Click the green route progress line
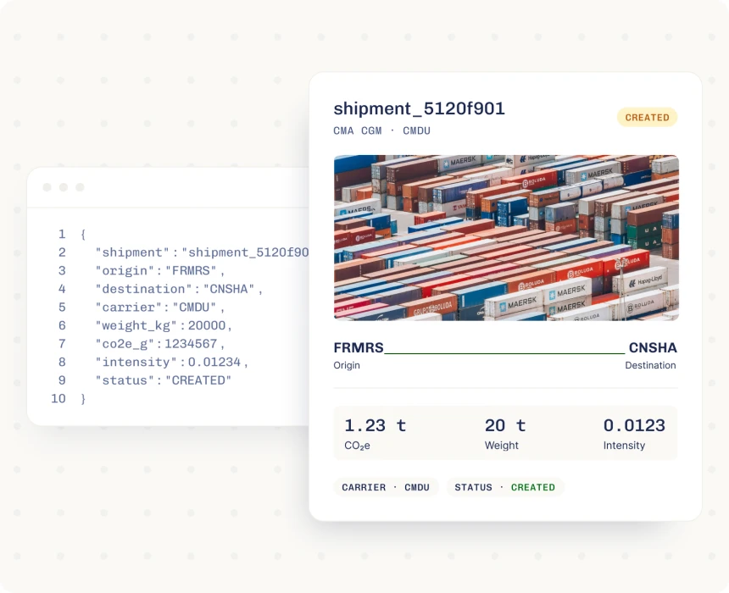 click(x=505, y=353)
